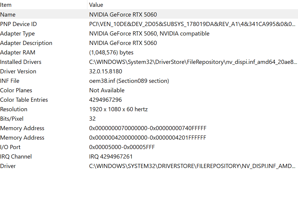Screen dimensions: 298x197
Task: Click the Adapter Description row
Action: [26, 43]
